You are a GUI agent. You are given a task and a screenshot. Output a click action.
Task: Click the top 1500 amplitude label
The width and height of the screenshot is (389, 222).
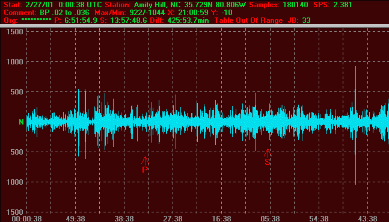click(x=14, y=31)
